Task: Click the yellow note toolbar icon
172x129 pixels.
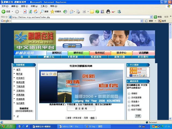Action: [x=92, y=12]
